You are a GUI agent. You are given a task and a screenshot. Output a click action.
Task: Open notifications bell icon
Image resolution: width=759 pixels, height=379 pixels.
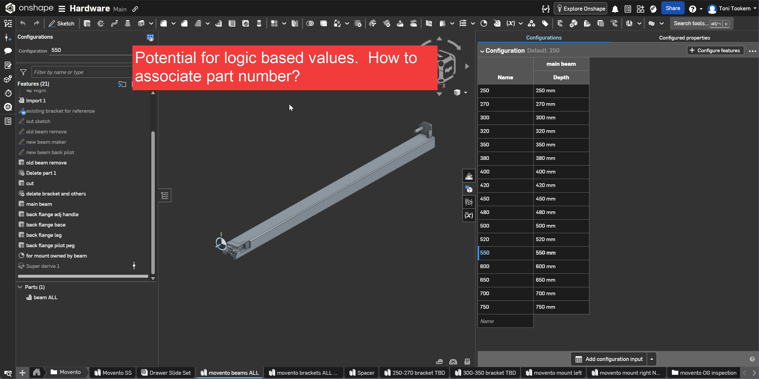[x=615, y=9]
